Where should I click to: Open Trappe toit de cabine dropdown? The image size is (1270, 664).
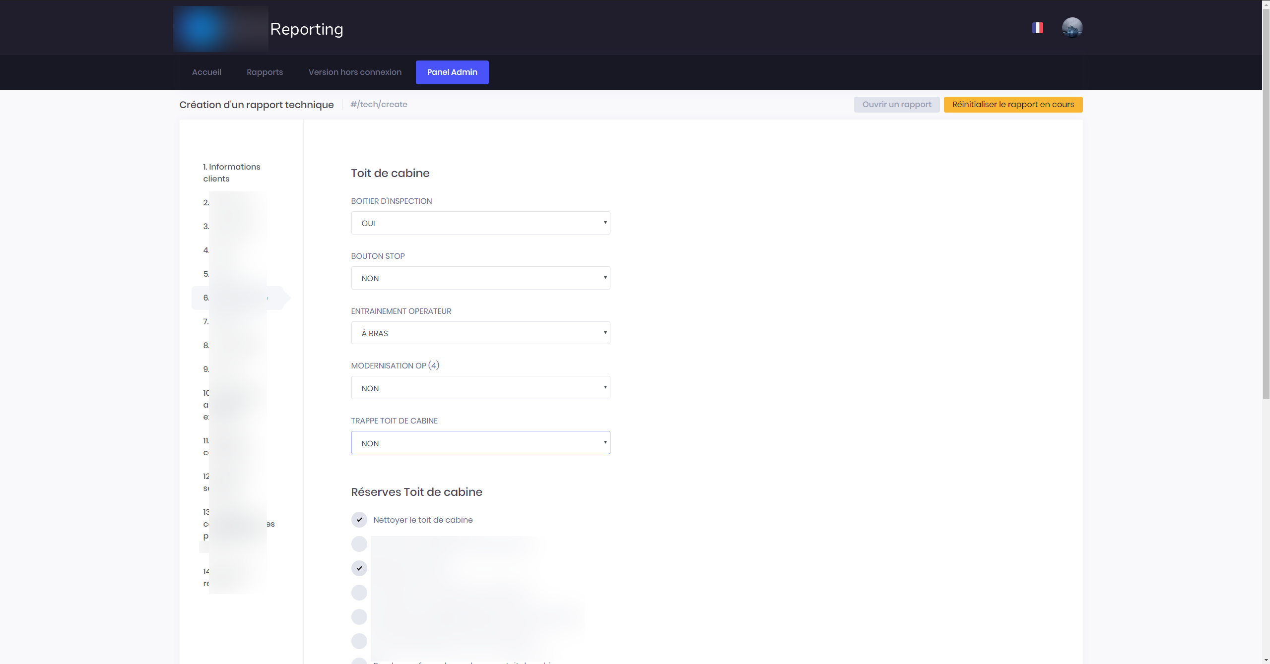point(480,443)
